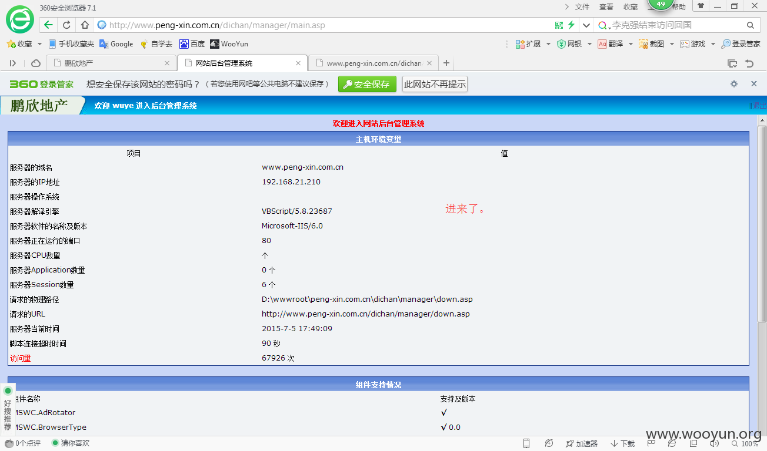Click the QR code icon in address bar
Screen dimensions: 767x451
tap(559, 25)
